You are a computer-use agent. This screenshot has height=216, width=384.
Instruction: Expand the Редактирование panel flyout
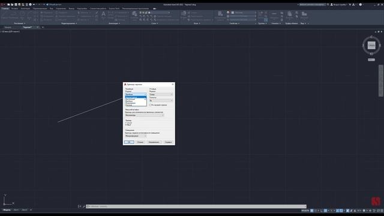(69, 23)
